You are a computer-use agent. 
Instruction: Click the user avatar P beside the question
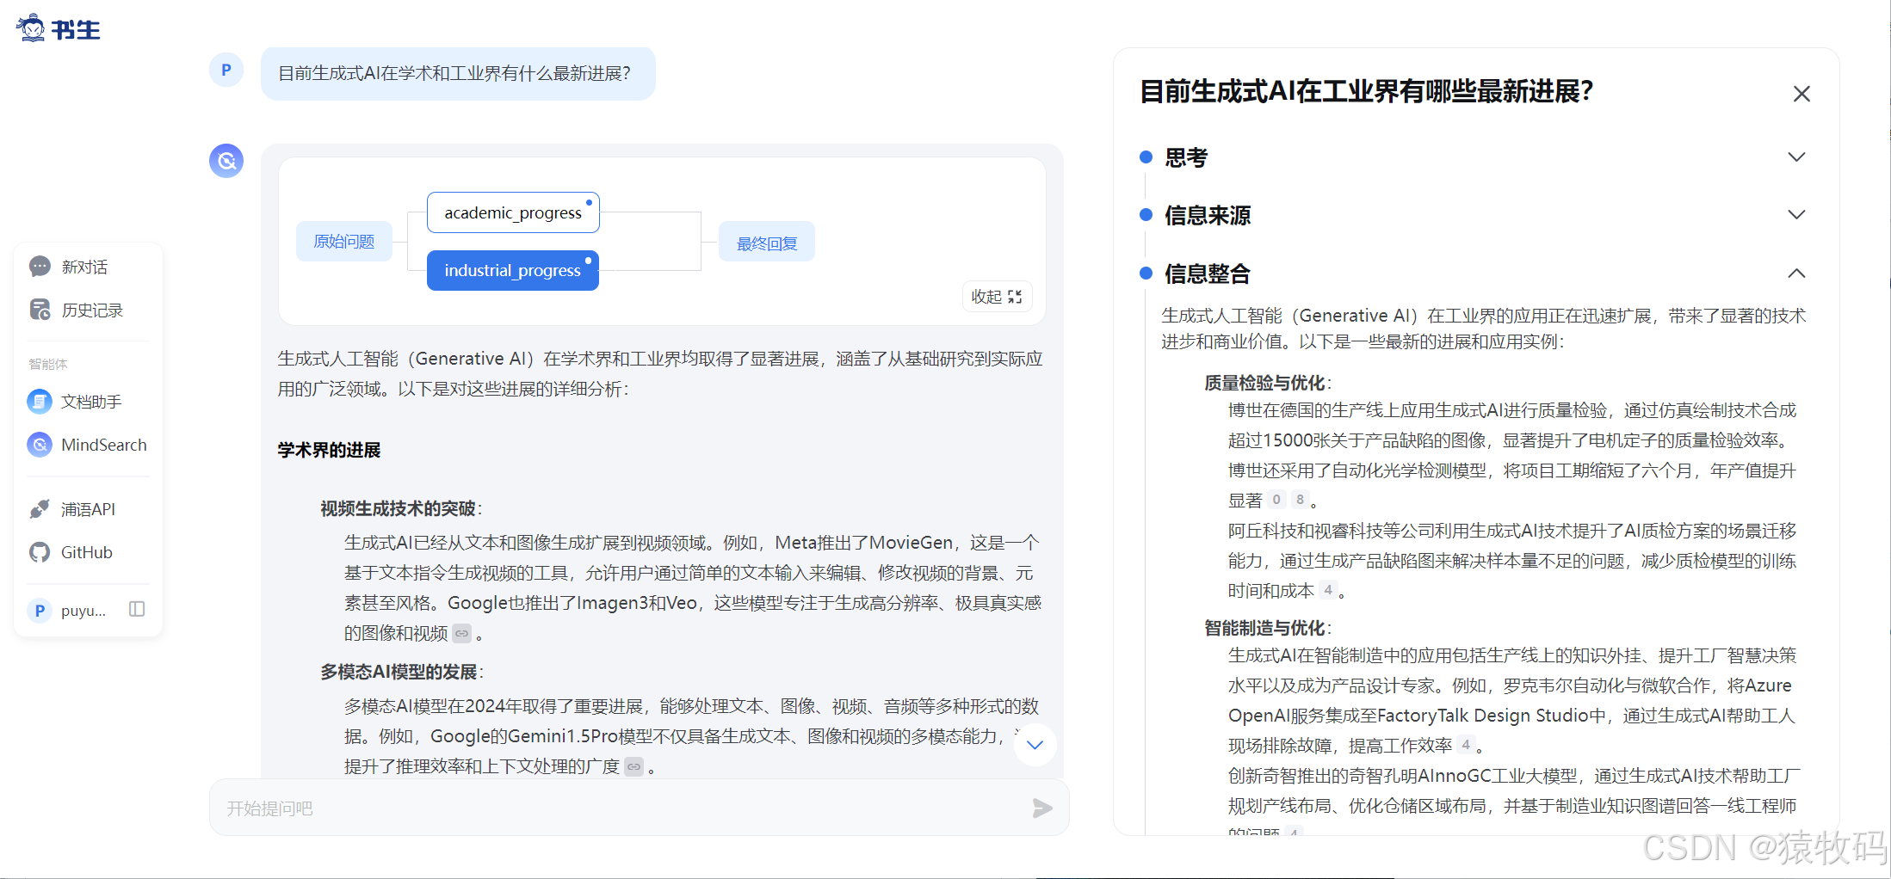coord(226,70)
